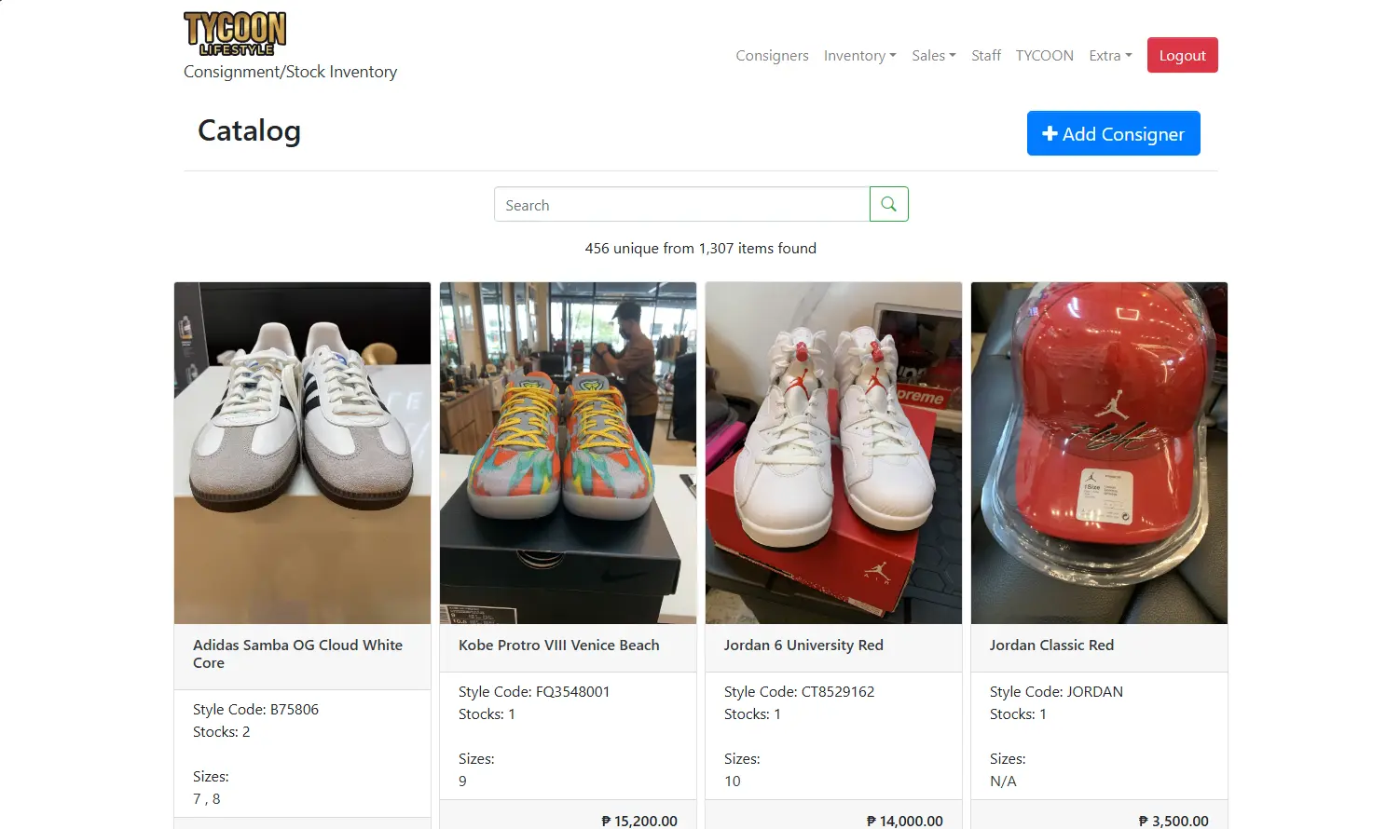Click the Jordan Classic Red title

[1051, 646]
